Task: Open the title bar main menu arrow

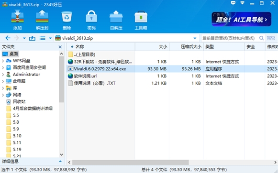Action: [243, 3]
